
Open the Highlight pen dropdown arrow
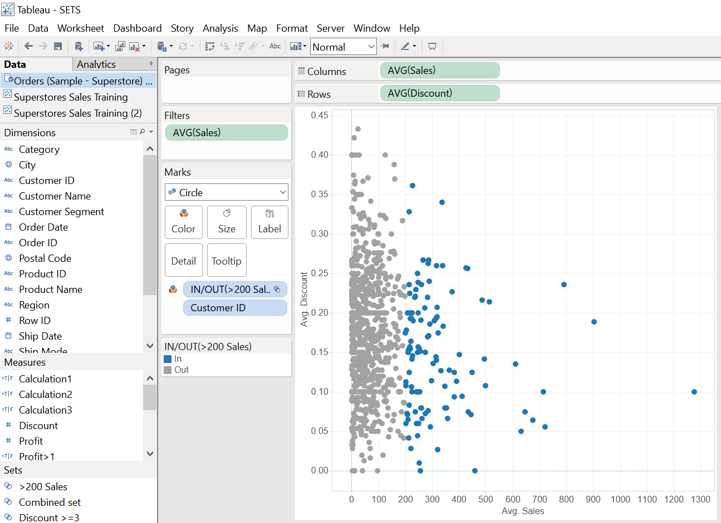[414, 47]
